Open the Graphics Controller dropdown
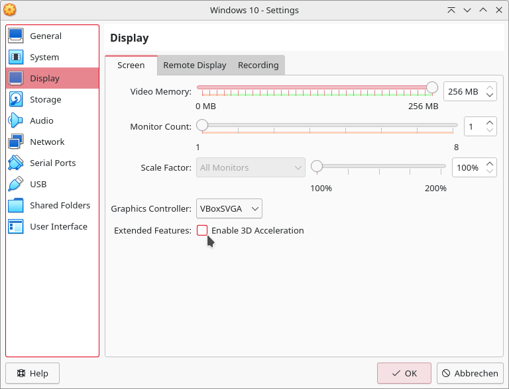The width and height of the screenshot is (509, 389). (229, 208)
